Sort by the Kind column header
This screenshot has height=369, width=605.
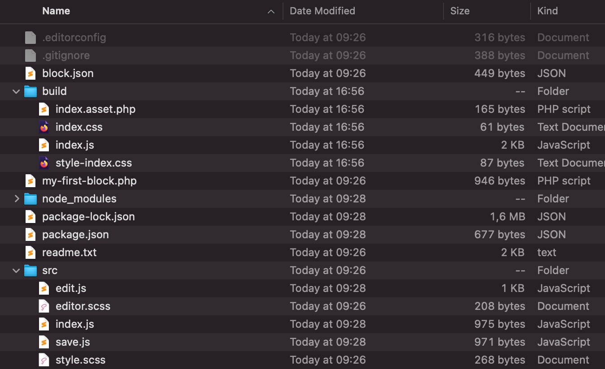click(547, 11)
